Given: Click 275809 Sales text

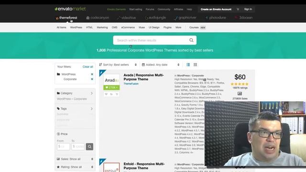Looking at the screenshot, I should click(240, 98).
